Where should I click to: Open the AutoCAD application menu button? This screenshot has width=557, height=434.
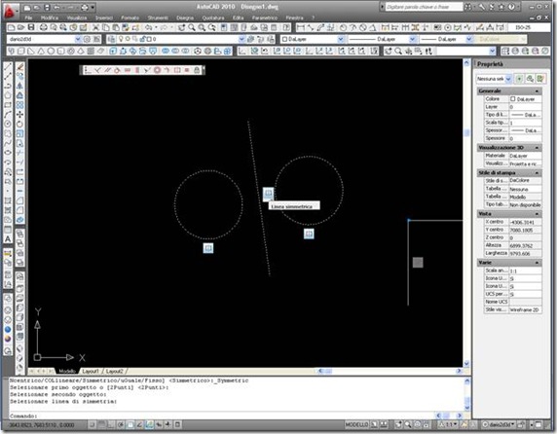point(10,11)
